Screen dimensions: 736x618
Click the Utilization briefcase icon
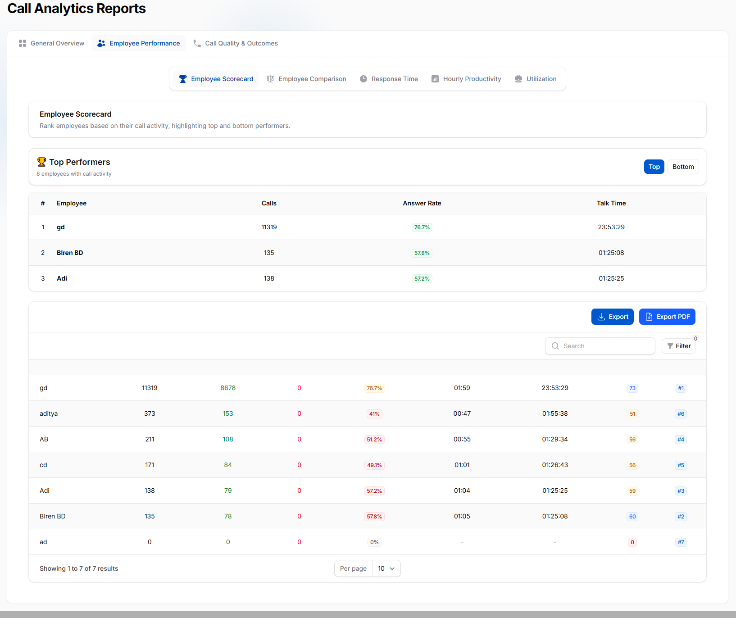(518, 79)
